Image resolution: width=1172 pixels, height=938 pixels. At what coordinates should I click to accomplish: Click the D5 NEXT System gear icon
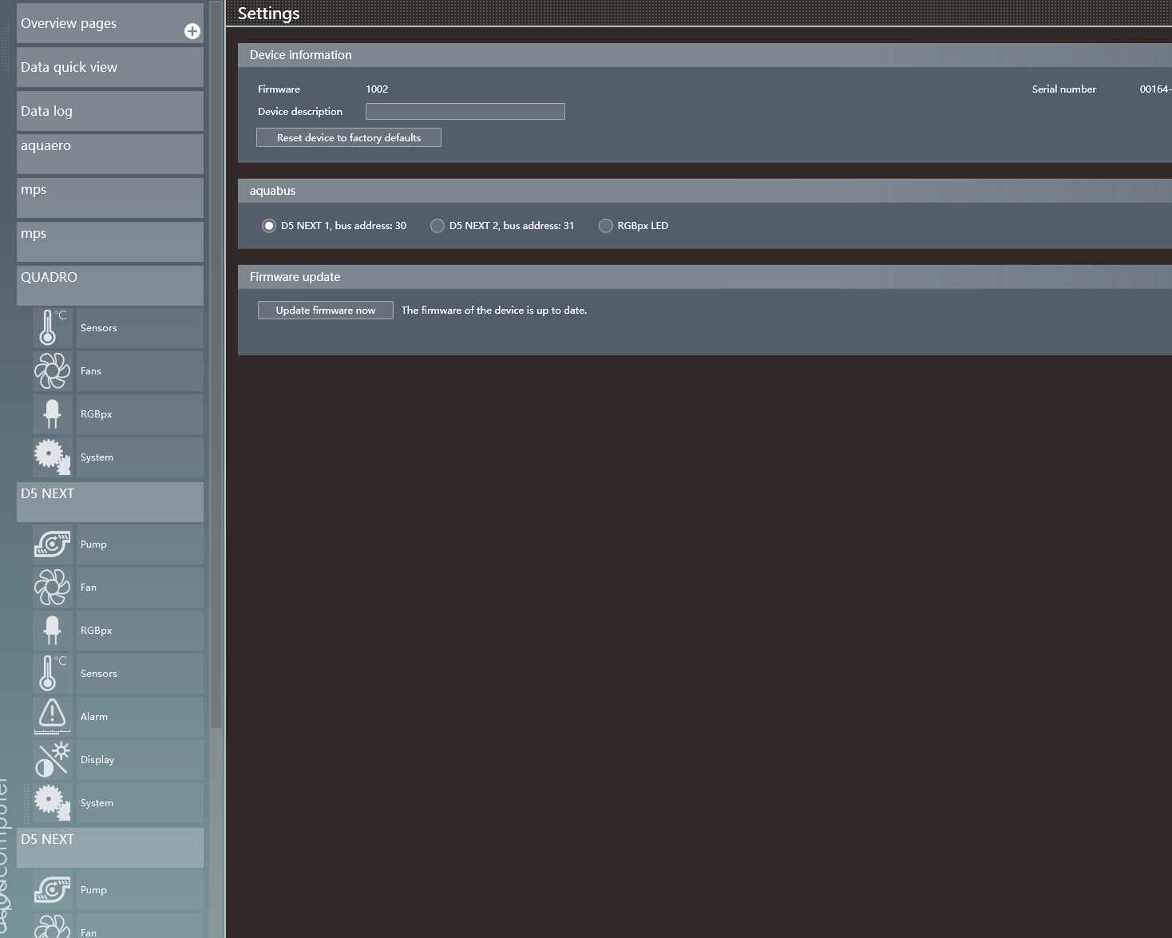[x=52, y=802]
